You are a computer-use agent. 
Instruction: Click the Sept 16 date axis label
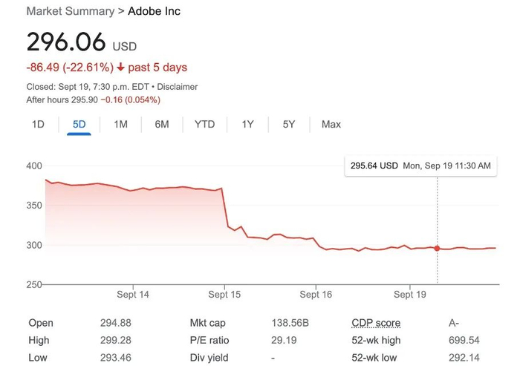[x=316, y=295]
